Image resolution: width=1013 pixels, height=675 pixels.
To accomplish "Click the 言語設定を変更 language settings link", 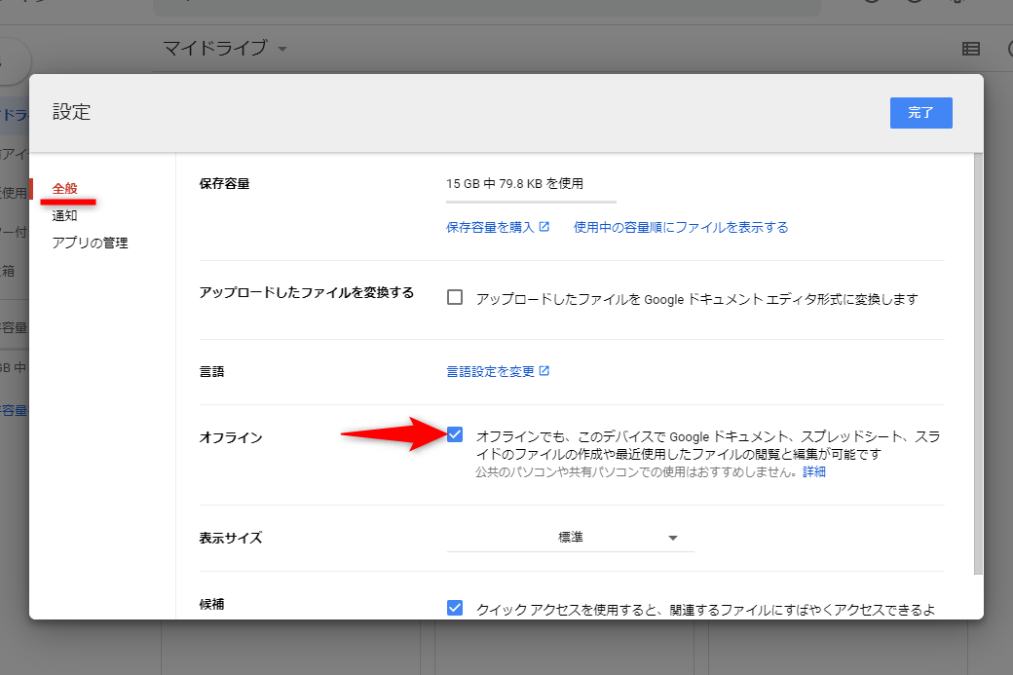I will pyautogui.click(x=492, y=370).
